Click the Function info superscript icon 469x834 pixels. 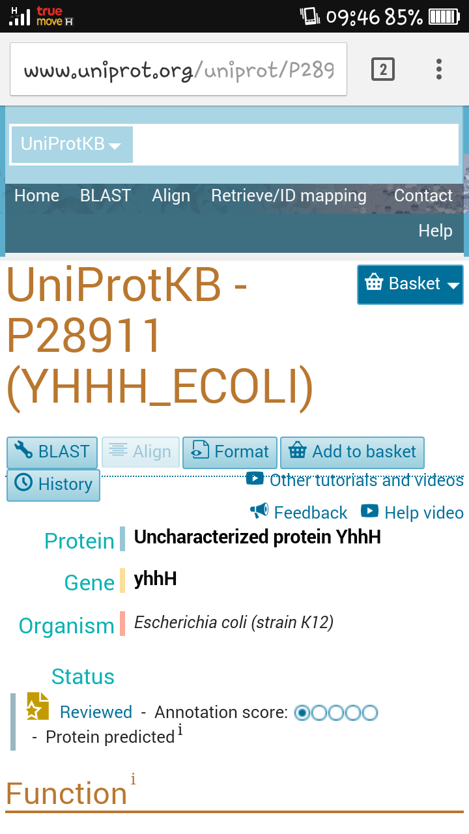coord(133,779)
